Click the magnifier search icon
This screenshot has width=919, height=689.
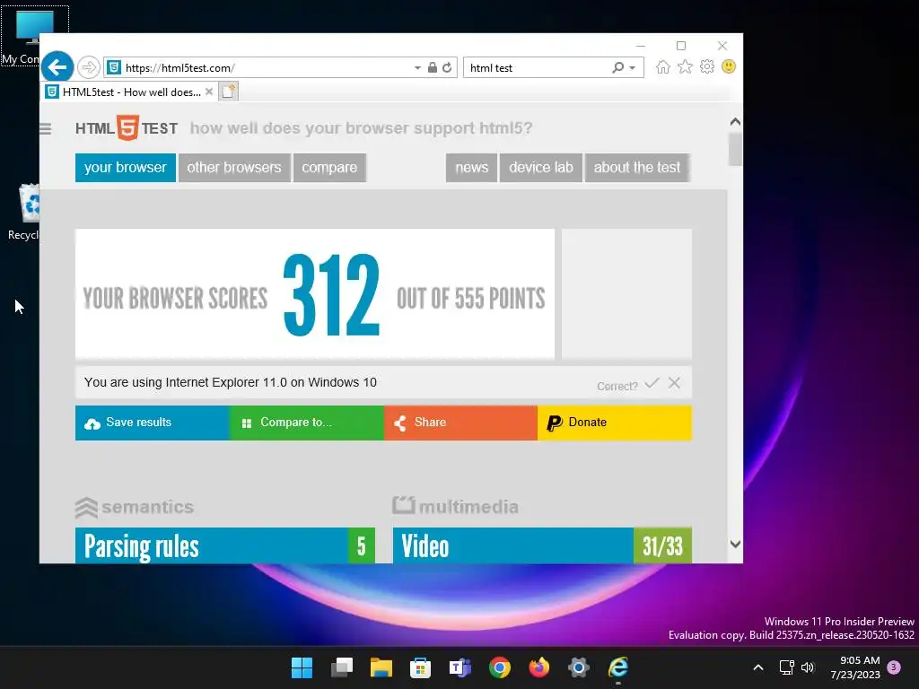(617, 67)
